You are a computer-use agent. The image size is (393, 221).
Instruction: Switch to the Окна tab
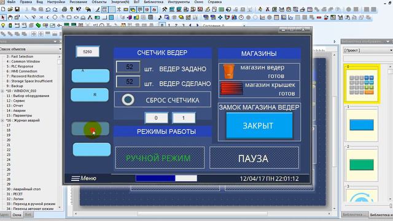(17, 215)
